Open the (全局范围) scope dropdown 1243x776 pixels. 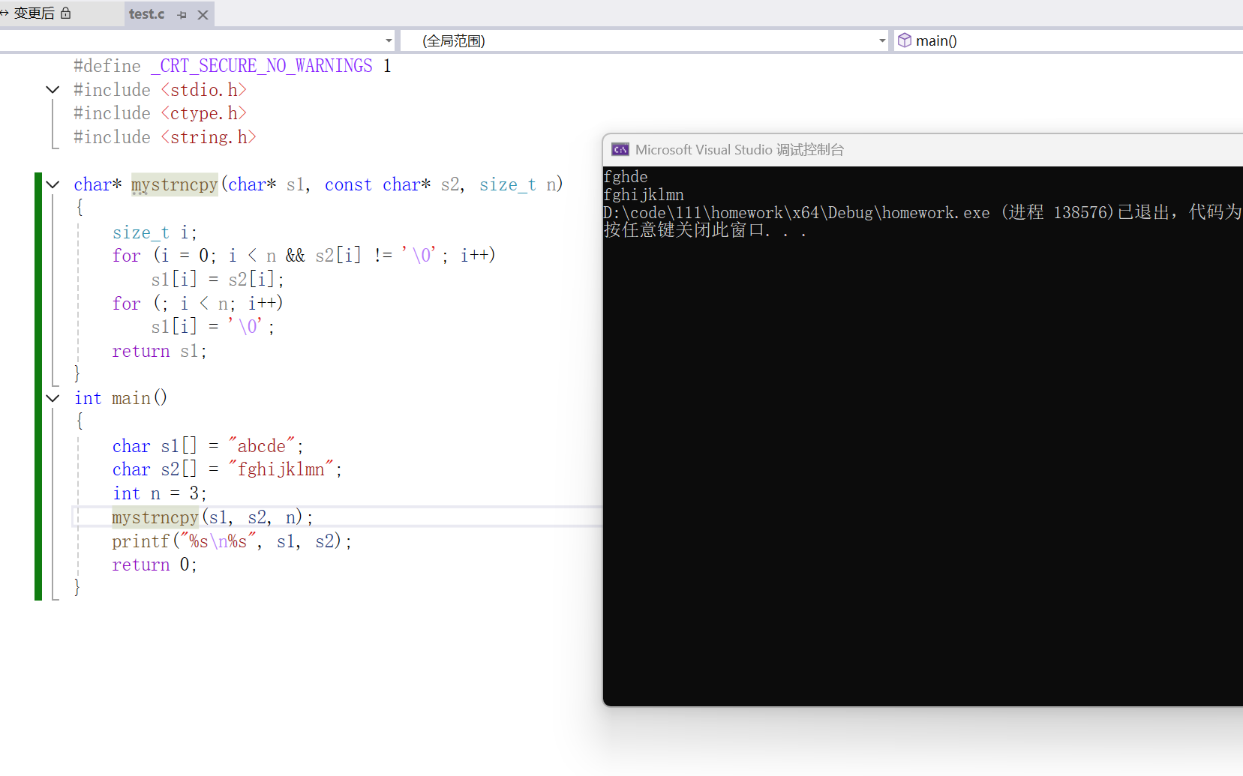pos(645,40)
